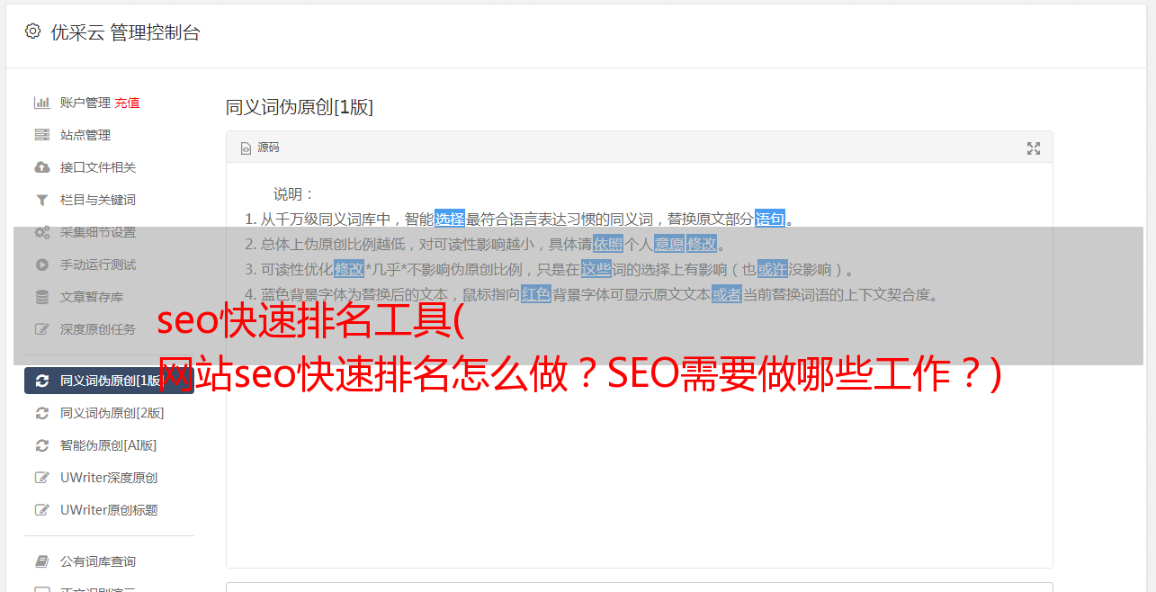Click the 优采云 管理控制台 header title

coord(125,32)
